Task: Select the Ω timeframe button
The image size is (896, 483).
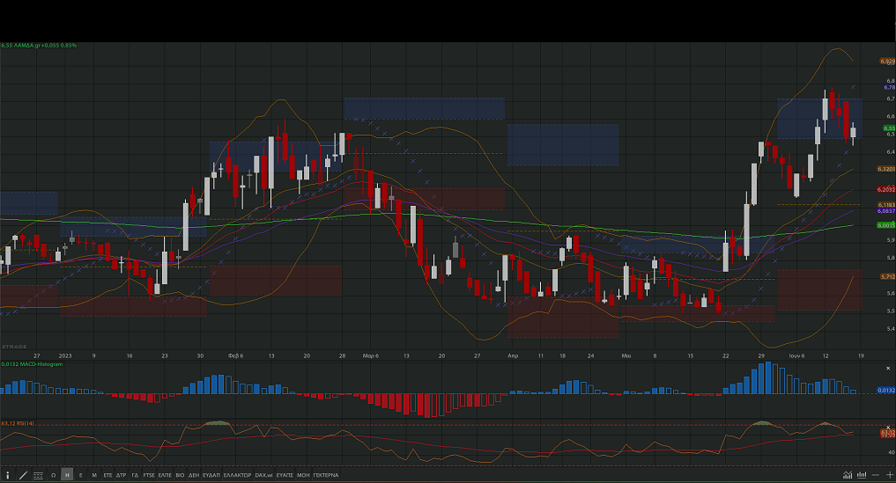Action: click(x=53, y=475)
